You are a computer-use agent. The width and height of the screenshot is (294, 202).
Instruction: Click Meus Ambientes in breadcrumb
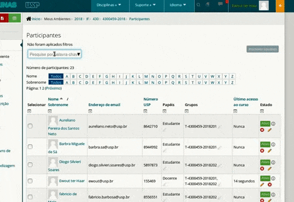(x=57, y=19)
